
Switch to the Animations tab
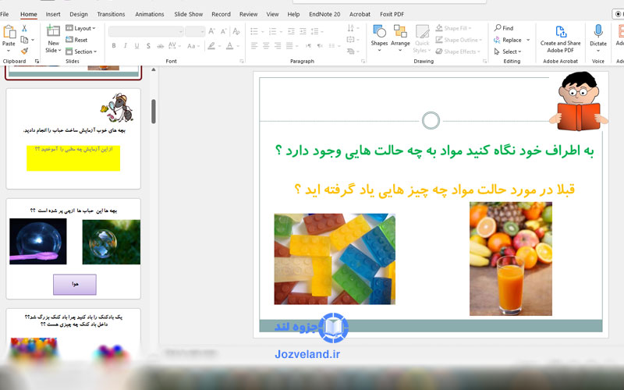(x=149, y=14)
